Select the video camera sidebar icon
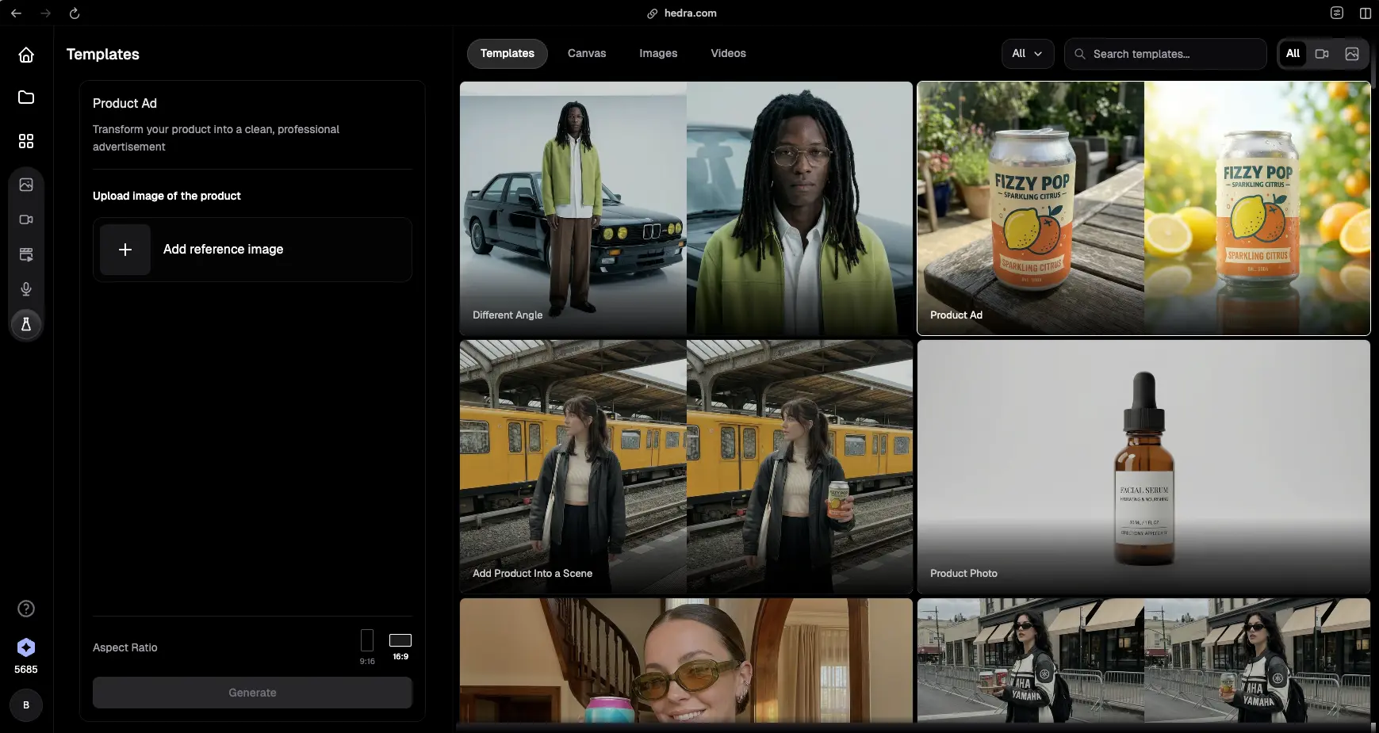This screenshot has width=1379, height=733. [26, 220]
